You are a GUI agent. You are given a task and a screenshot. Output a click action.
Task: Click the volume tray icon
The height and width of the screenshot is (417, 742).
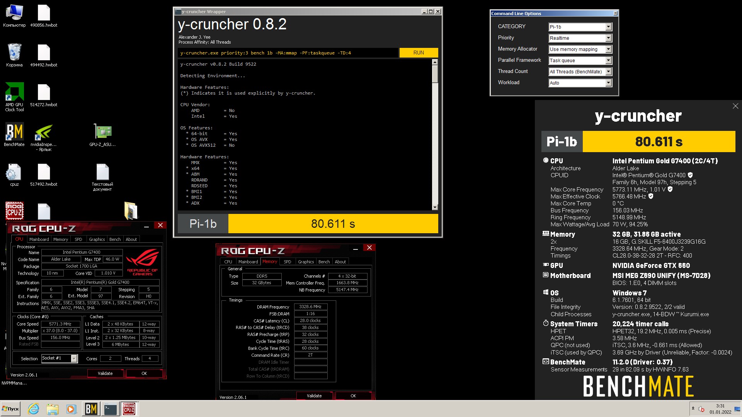pos(701,409)
